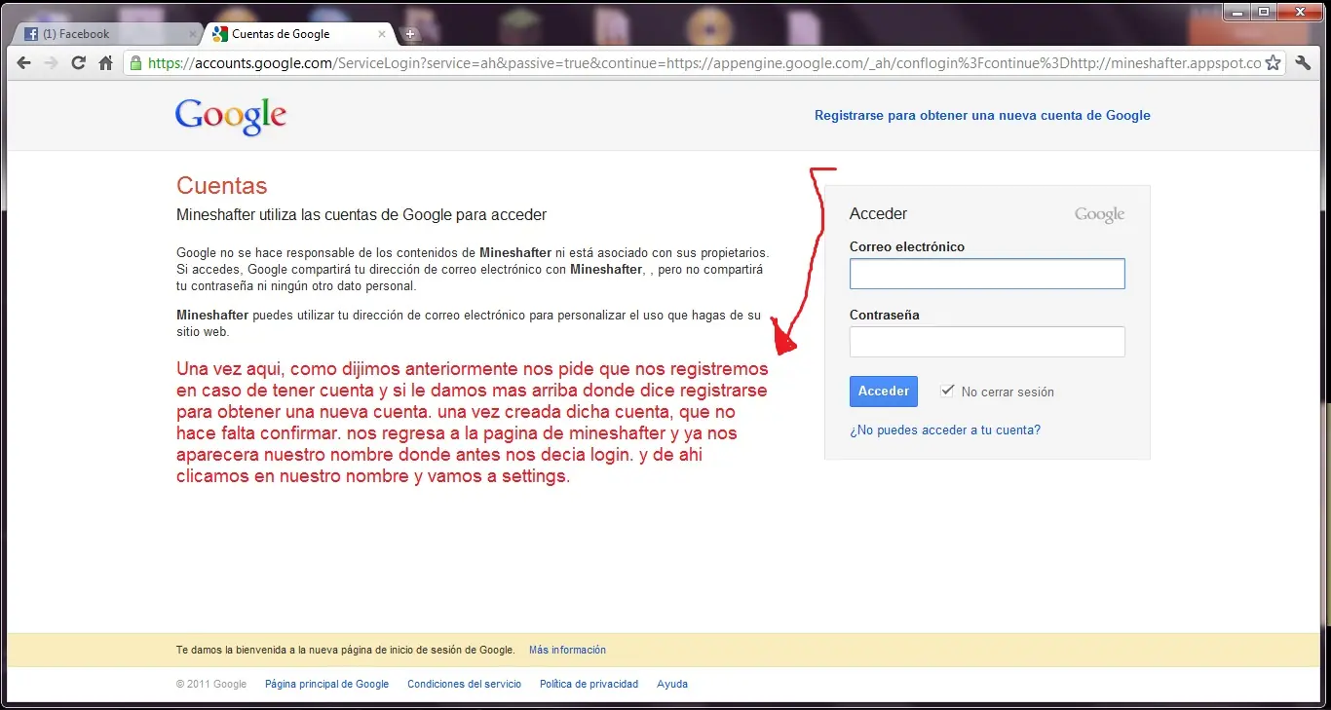Close the (1) Facebook tab
The image size is (1331, 710).
192,34
